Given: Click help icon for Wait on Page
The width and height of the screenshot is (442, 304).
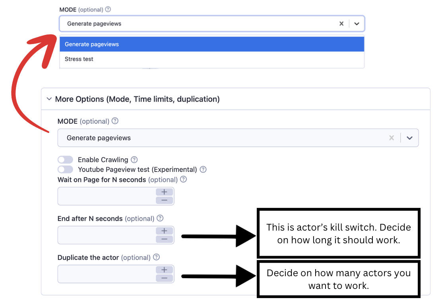Looking at the screenshot, I should tap(183, 179).
